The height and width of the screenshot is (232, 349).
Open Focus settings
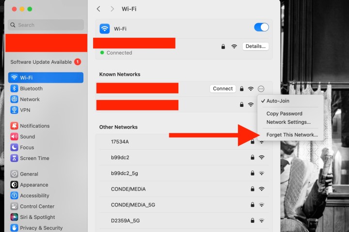click(x=27, y=147)
